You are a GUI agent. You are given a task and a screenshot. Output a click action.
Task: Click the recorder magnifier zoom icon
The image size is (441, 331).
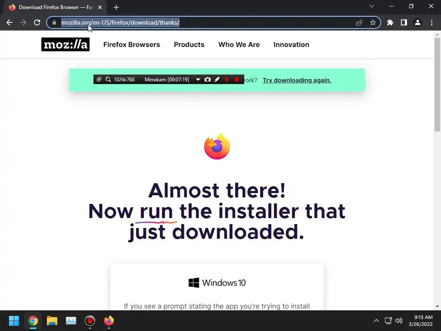click(x=108, y=80)
